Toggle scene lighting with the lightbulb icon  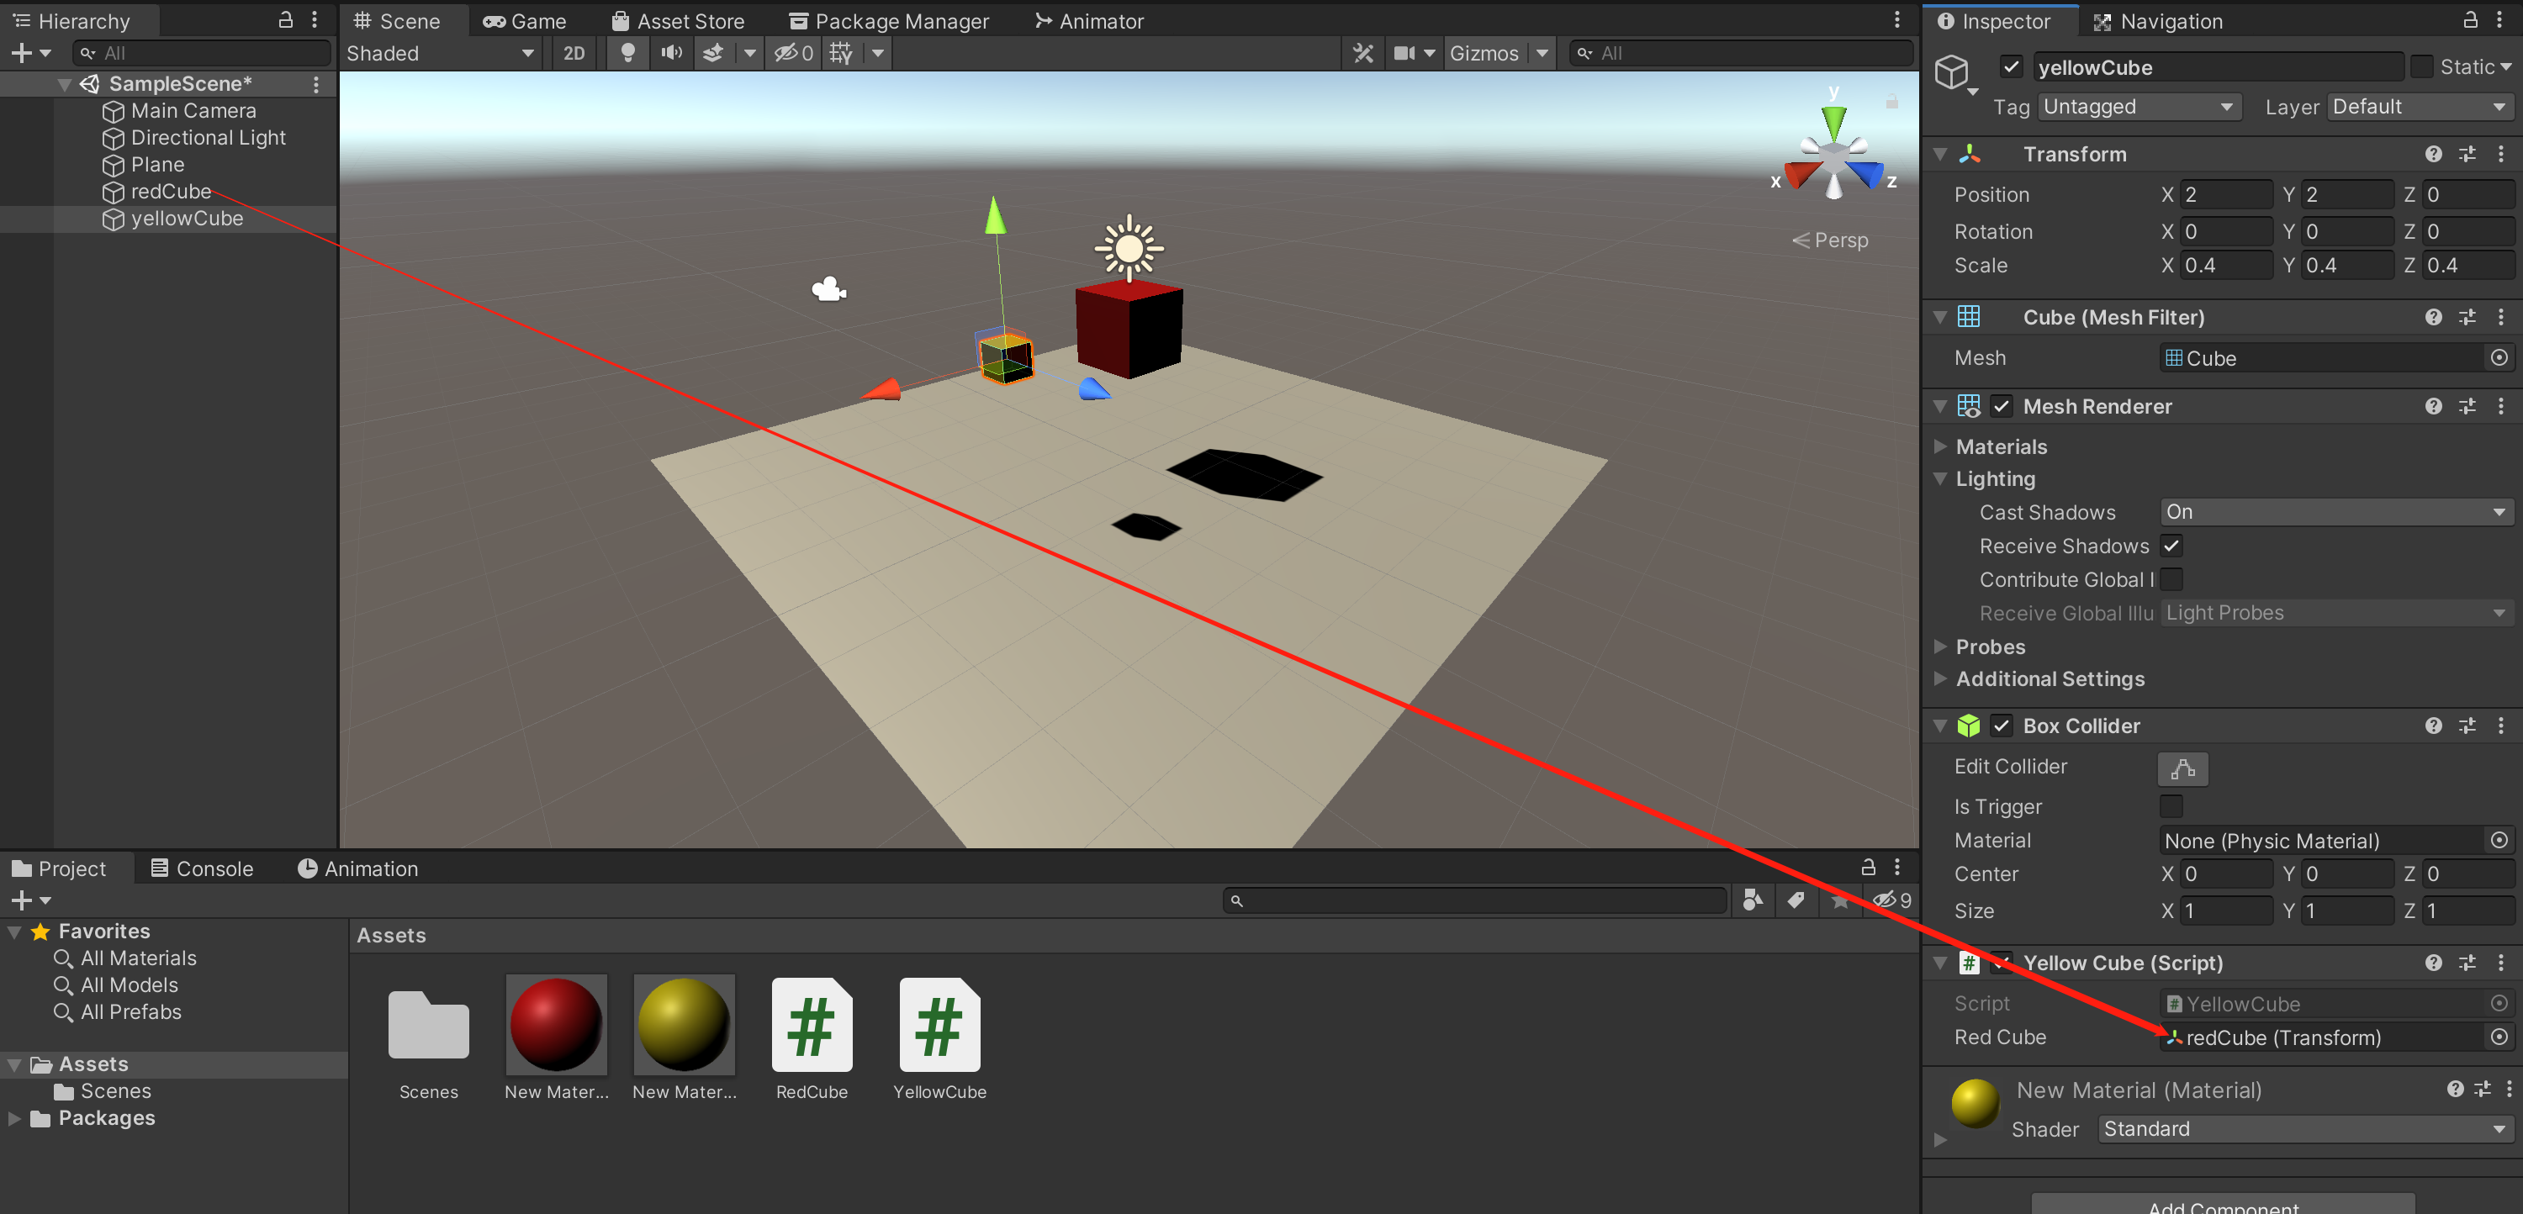pyautogui.click(x=628, y=53)
